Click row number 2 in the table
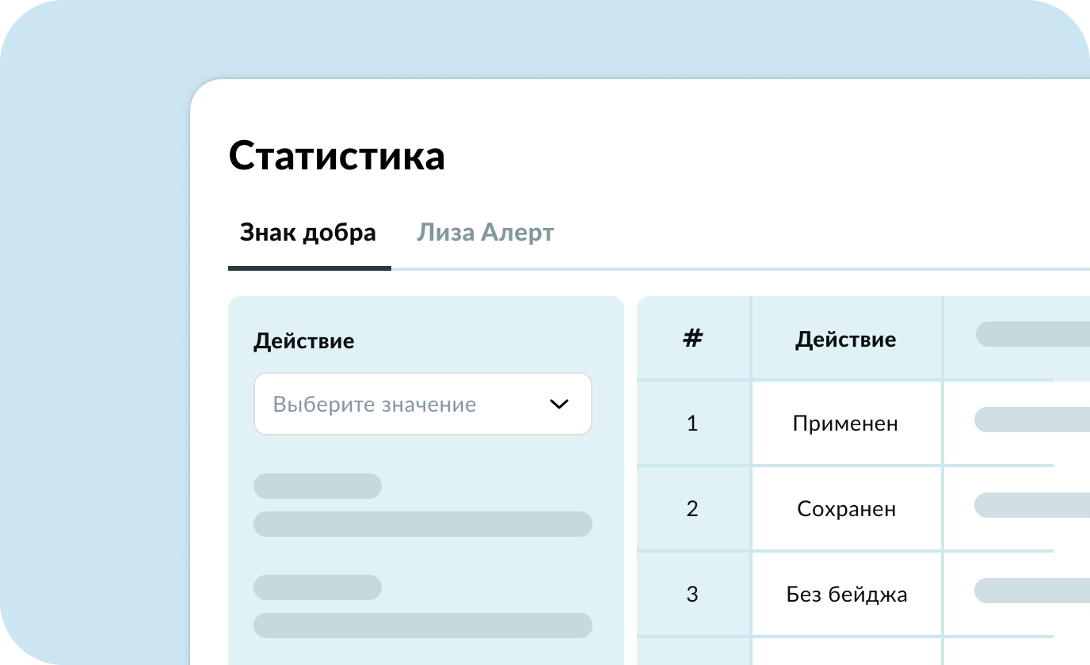 click(x=692, y=508)
